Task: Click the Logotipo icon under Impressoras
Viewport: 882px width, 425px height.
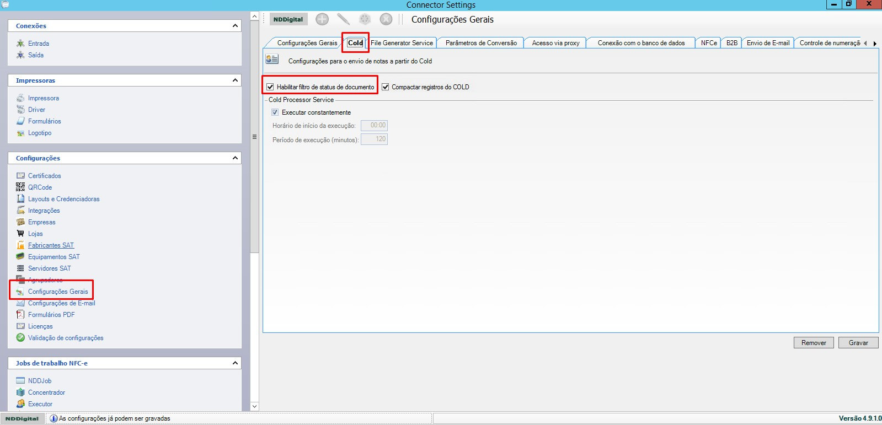Action: [x=20, y=133]
